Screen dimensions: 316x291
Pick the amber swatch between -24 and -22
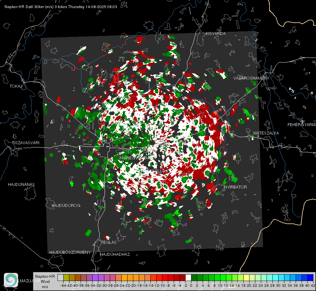point(124,277)
